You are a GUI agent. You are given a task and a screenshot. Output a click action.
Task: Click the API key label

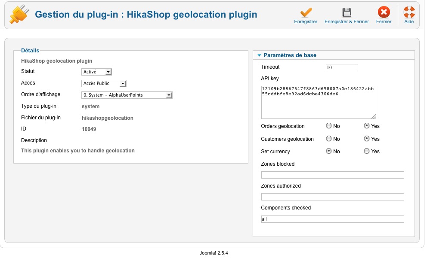coord(270,79)
